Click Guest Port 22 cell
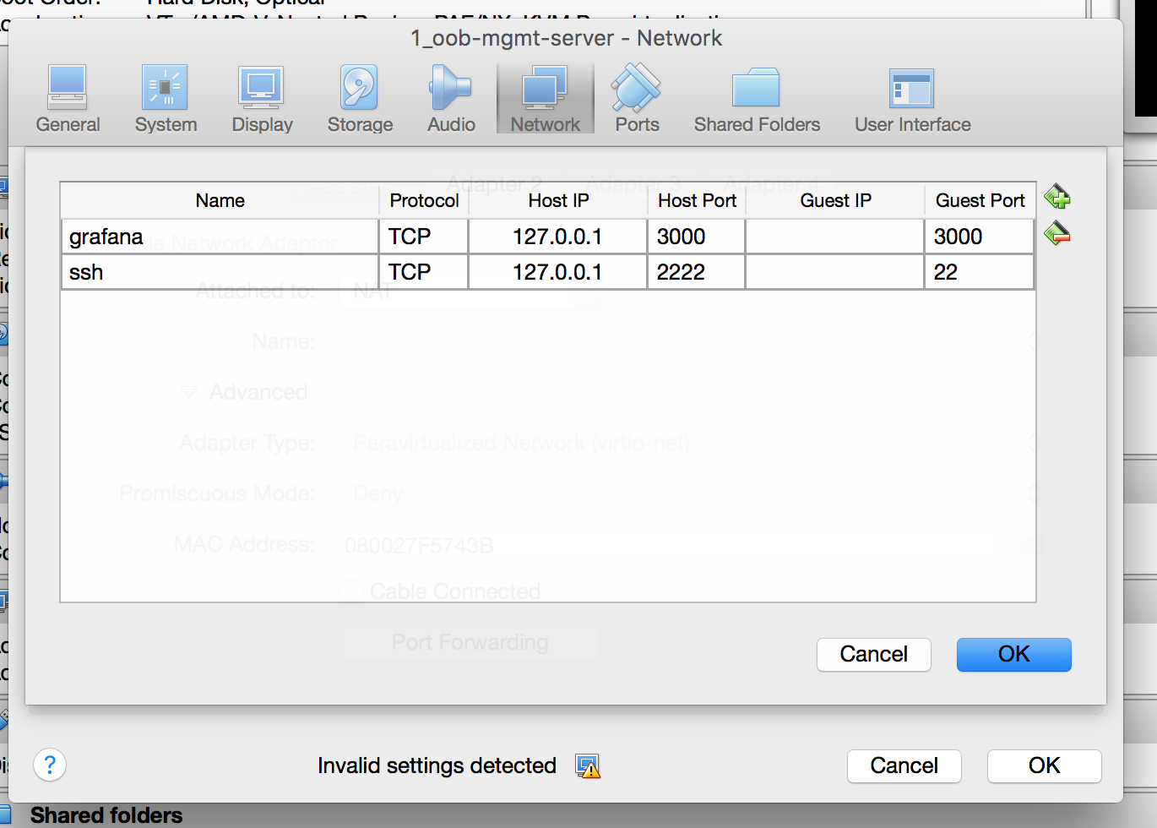The image size is (1157, 828). click(980, 272)
